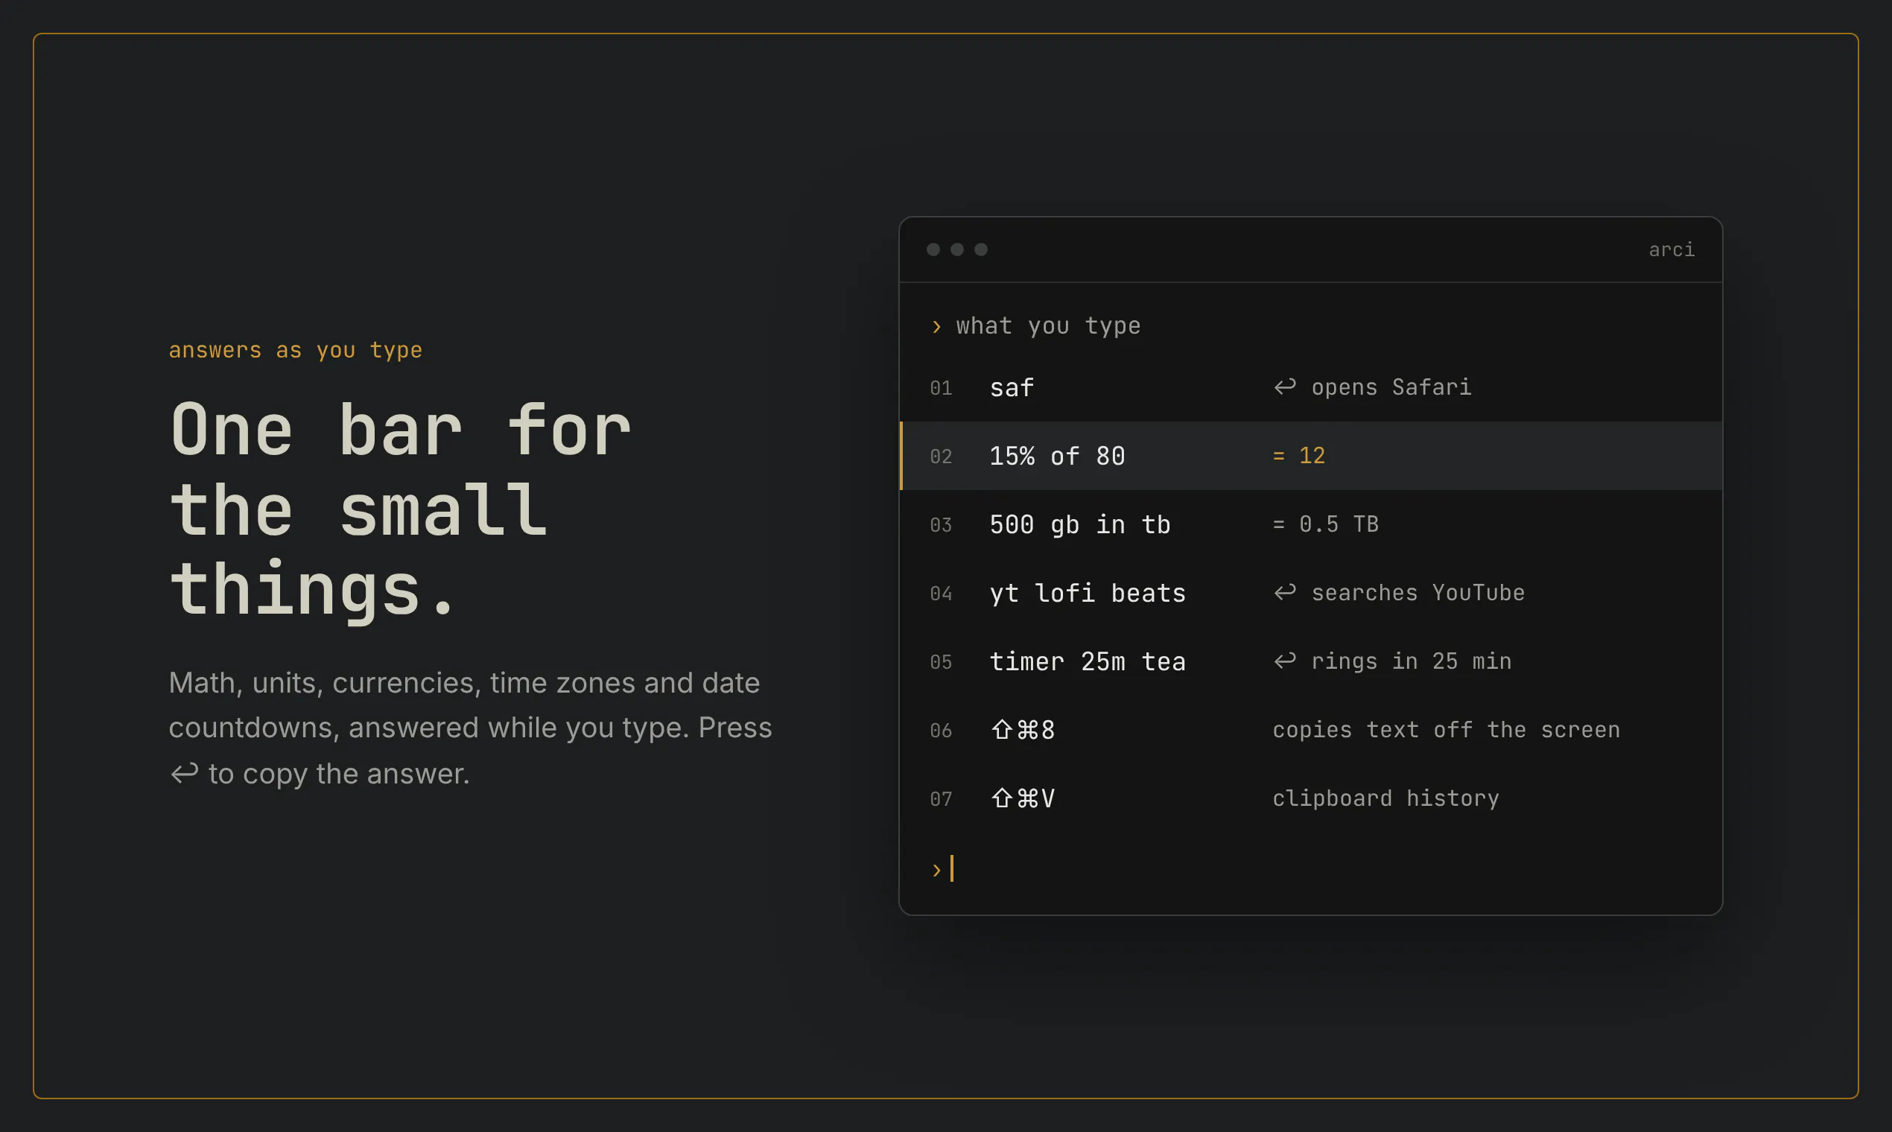1892x1132 pixels.
Task: Choose the 500 gb in tb row
Action: point(1311,524)
